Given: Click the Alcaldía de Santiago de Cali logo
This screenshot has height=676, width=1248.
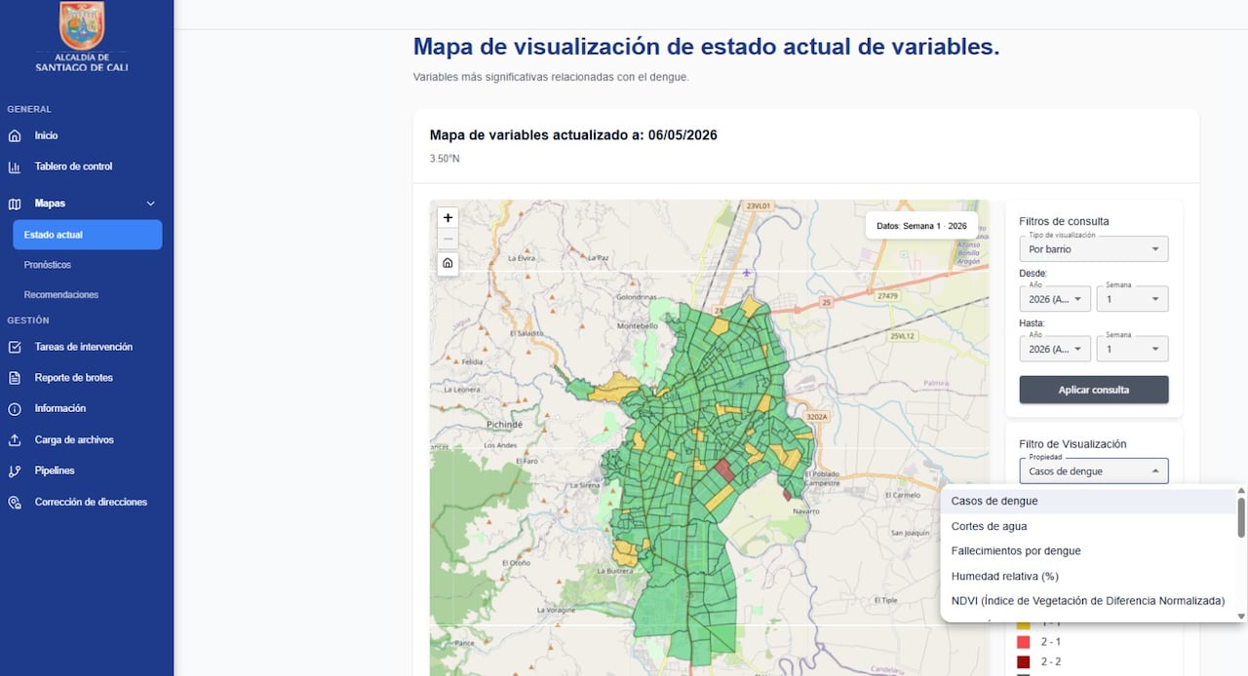Looking at the screenshot, I should pyautogui.click(x=82, y=36).
